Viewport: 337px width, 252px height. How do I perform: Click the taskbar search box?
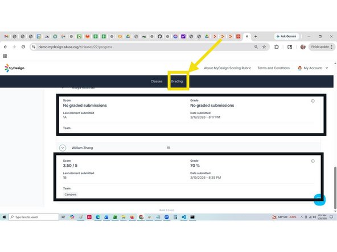34,217
